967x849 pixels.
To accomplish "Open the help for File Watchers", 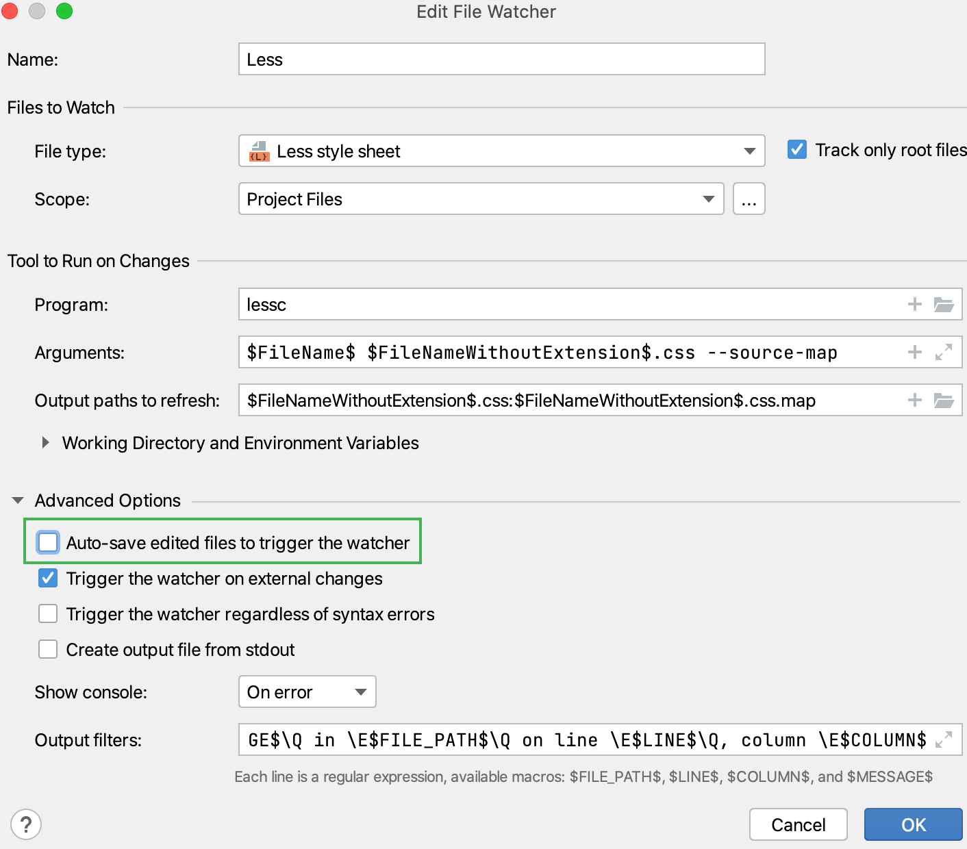I will tap(25, 824).
